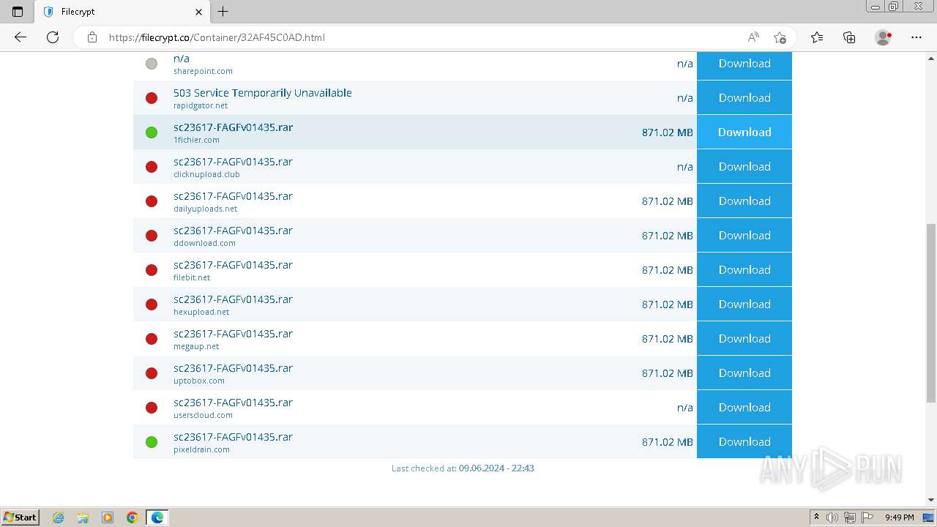Click red status dot for rapidgator.net

click(152, 98)
